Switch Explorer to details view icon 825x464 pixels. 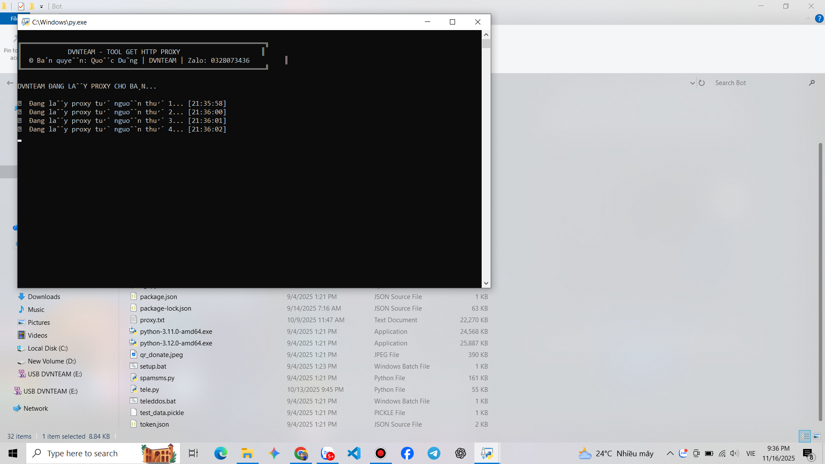[x=805, y=436]
